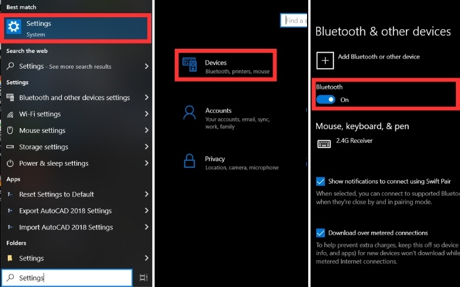Screen dimensions: 460x287
Task: Expand arrow for Export AutoCAD 2018 Settings
Action: (147, 210)
